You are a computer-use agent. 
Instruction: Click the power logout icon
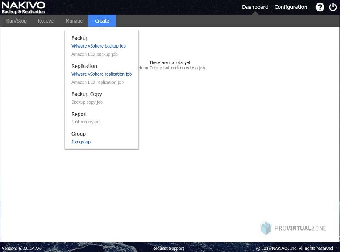point(333,7)
